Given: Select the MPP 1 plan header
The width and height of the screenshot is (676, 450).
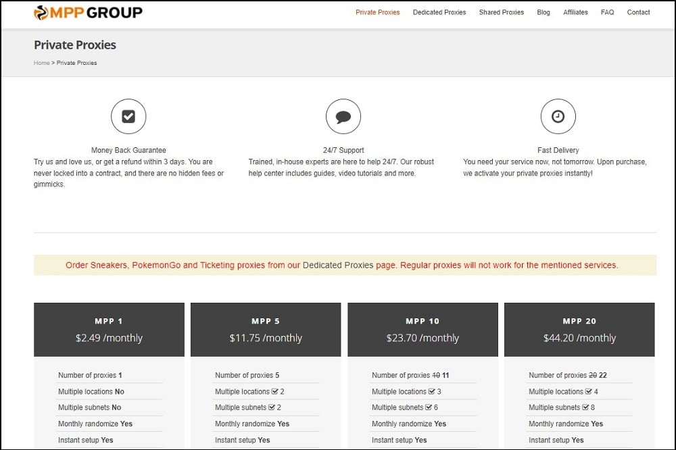Looking at the screenshot, I should (x=109, y=330).
